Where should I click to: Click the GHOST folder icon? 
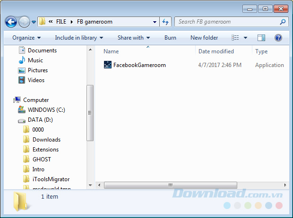click(26, 159)
